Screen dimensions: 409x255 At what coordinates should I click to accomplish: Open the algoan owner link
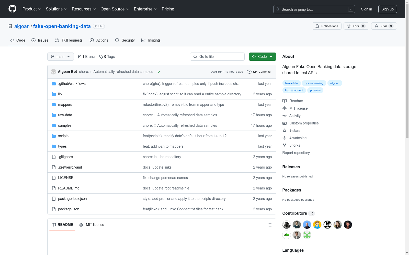[x=22, y=26]
